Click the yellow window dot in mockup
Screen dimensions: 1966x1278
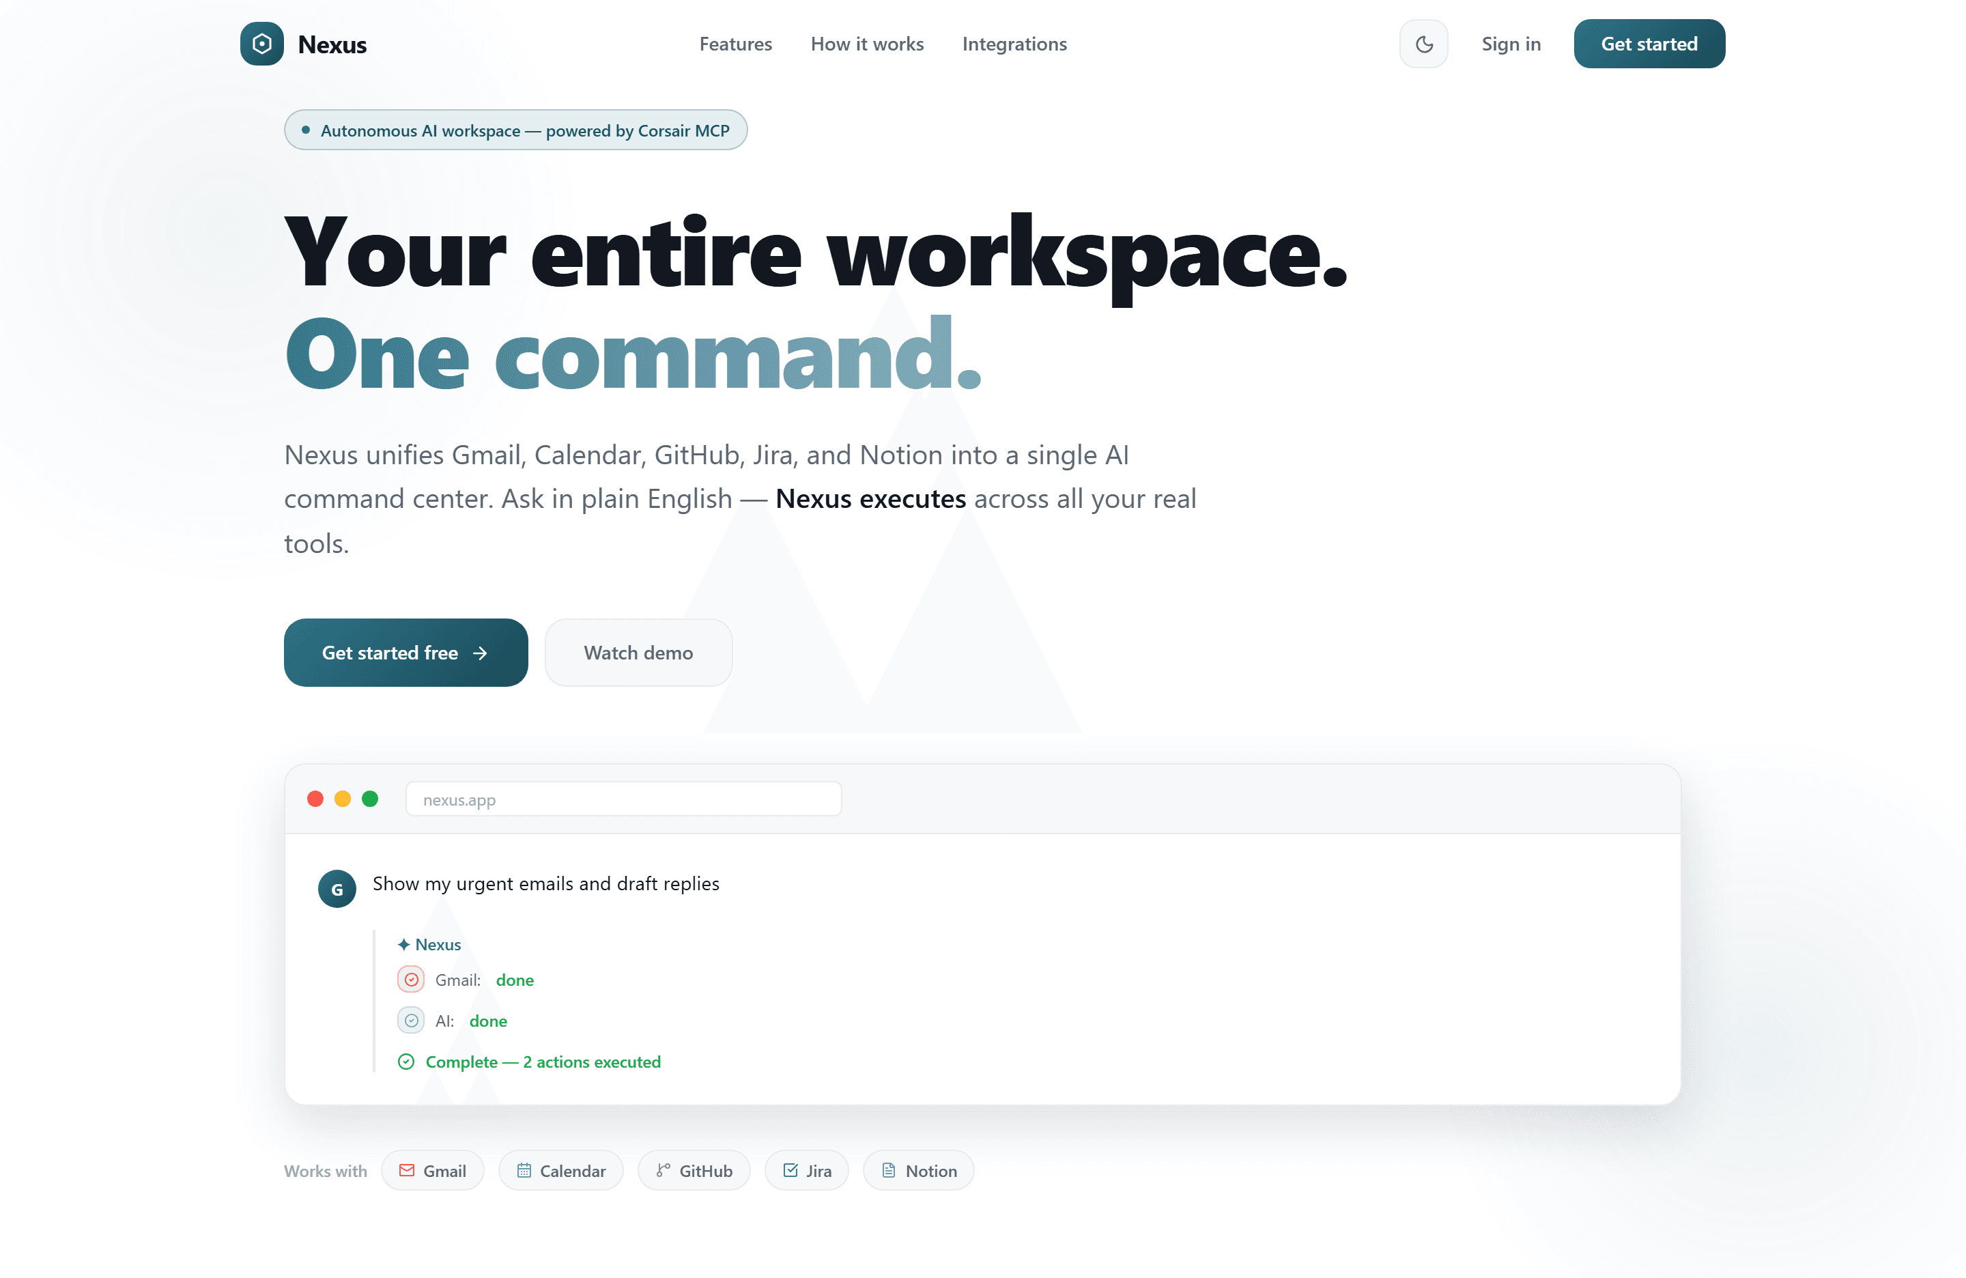342,799
